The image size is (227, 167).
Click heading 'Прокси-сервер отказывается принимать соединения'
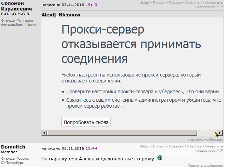(x=131, y=44)
